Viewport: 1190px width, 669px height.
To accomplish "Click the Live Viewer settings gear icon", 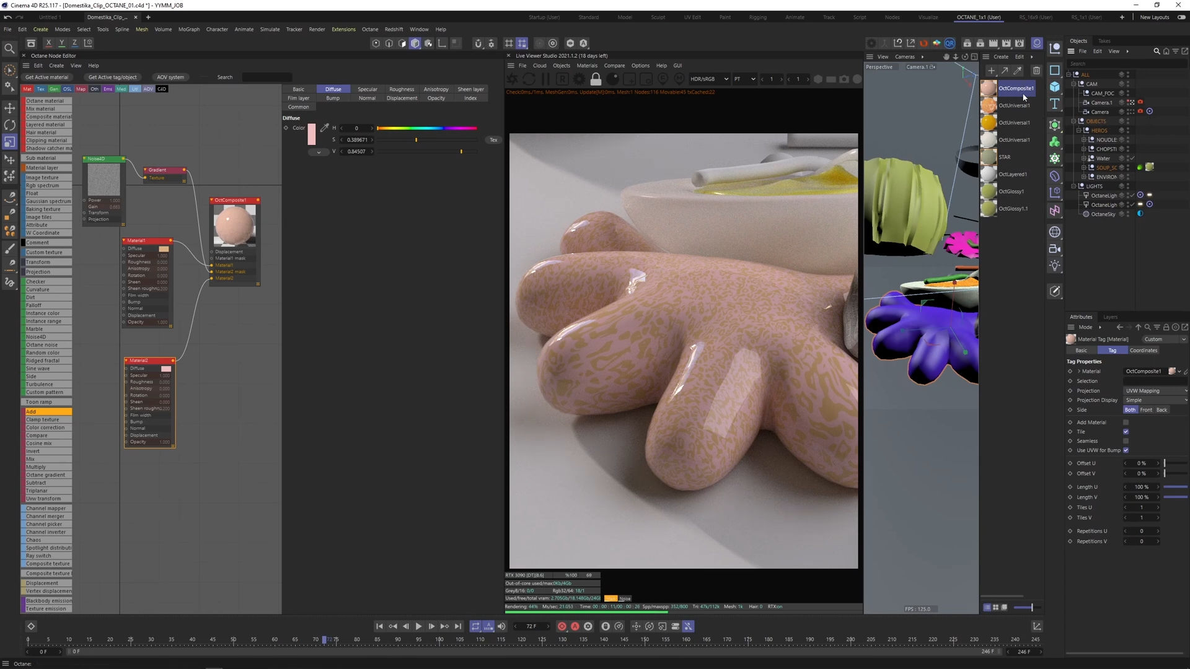I will (x=579, y=79).
